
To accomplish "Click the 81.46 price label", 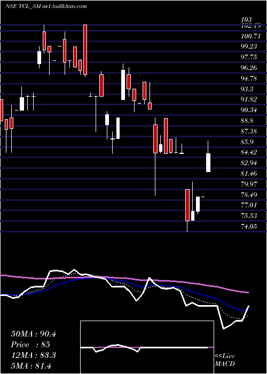I will (x=249, y=174).
